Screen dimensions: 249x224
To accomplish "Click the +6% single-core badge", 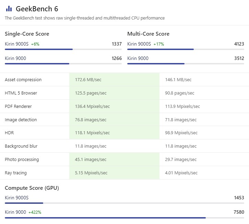I will (x=35, y=44).
